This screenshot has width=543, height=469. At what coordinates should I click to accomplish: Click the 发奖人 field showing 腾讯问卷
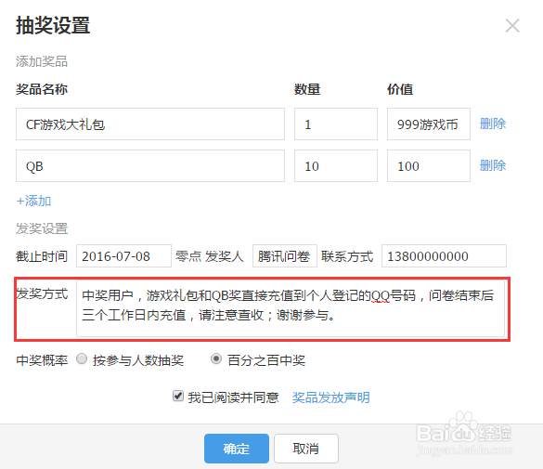click(285, 256)
